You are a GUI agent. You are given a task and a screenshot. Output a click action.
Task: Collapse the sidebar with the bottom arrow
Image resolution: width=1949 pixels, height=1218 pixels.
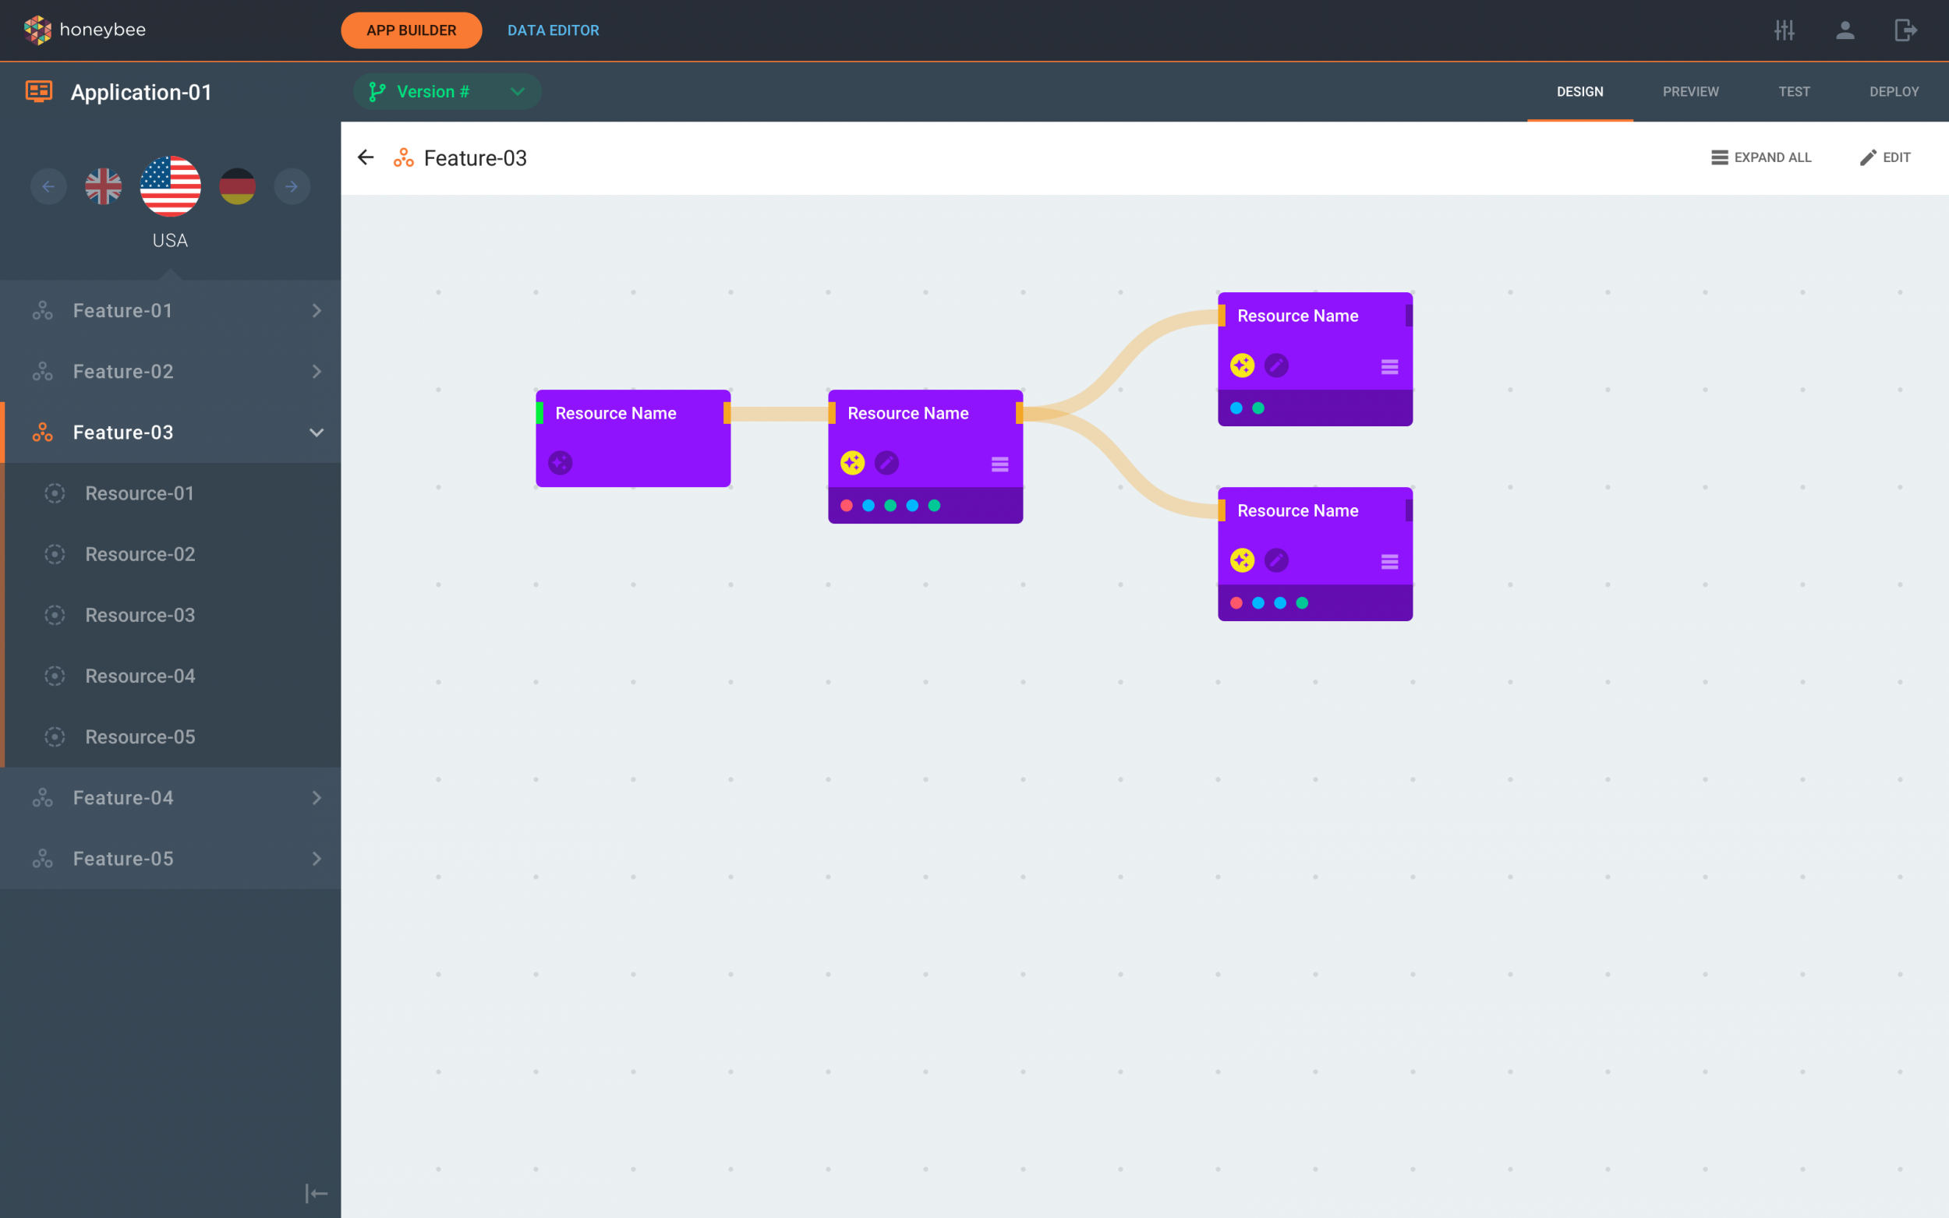(316, 1193)
